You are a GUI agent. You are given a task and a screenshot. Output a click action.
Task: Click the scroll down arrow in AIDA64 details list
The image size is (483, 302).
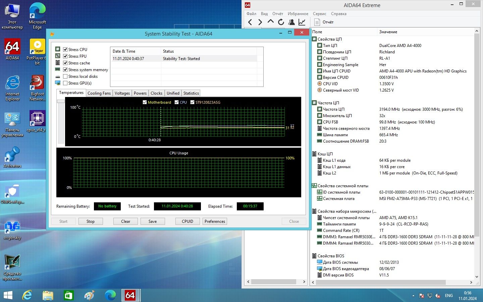pyautogui.click(x=477, y=277)
